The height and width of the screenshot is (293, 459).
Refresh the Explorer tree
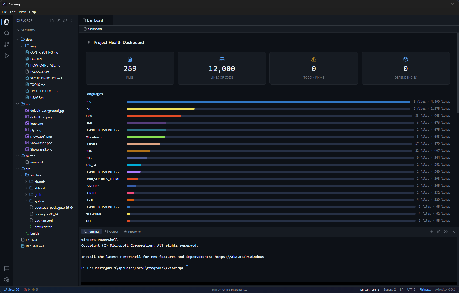point(65,20)
